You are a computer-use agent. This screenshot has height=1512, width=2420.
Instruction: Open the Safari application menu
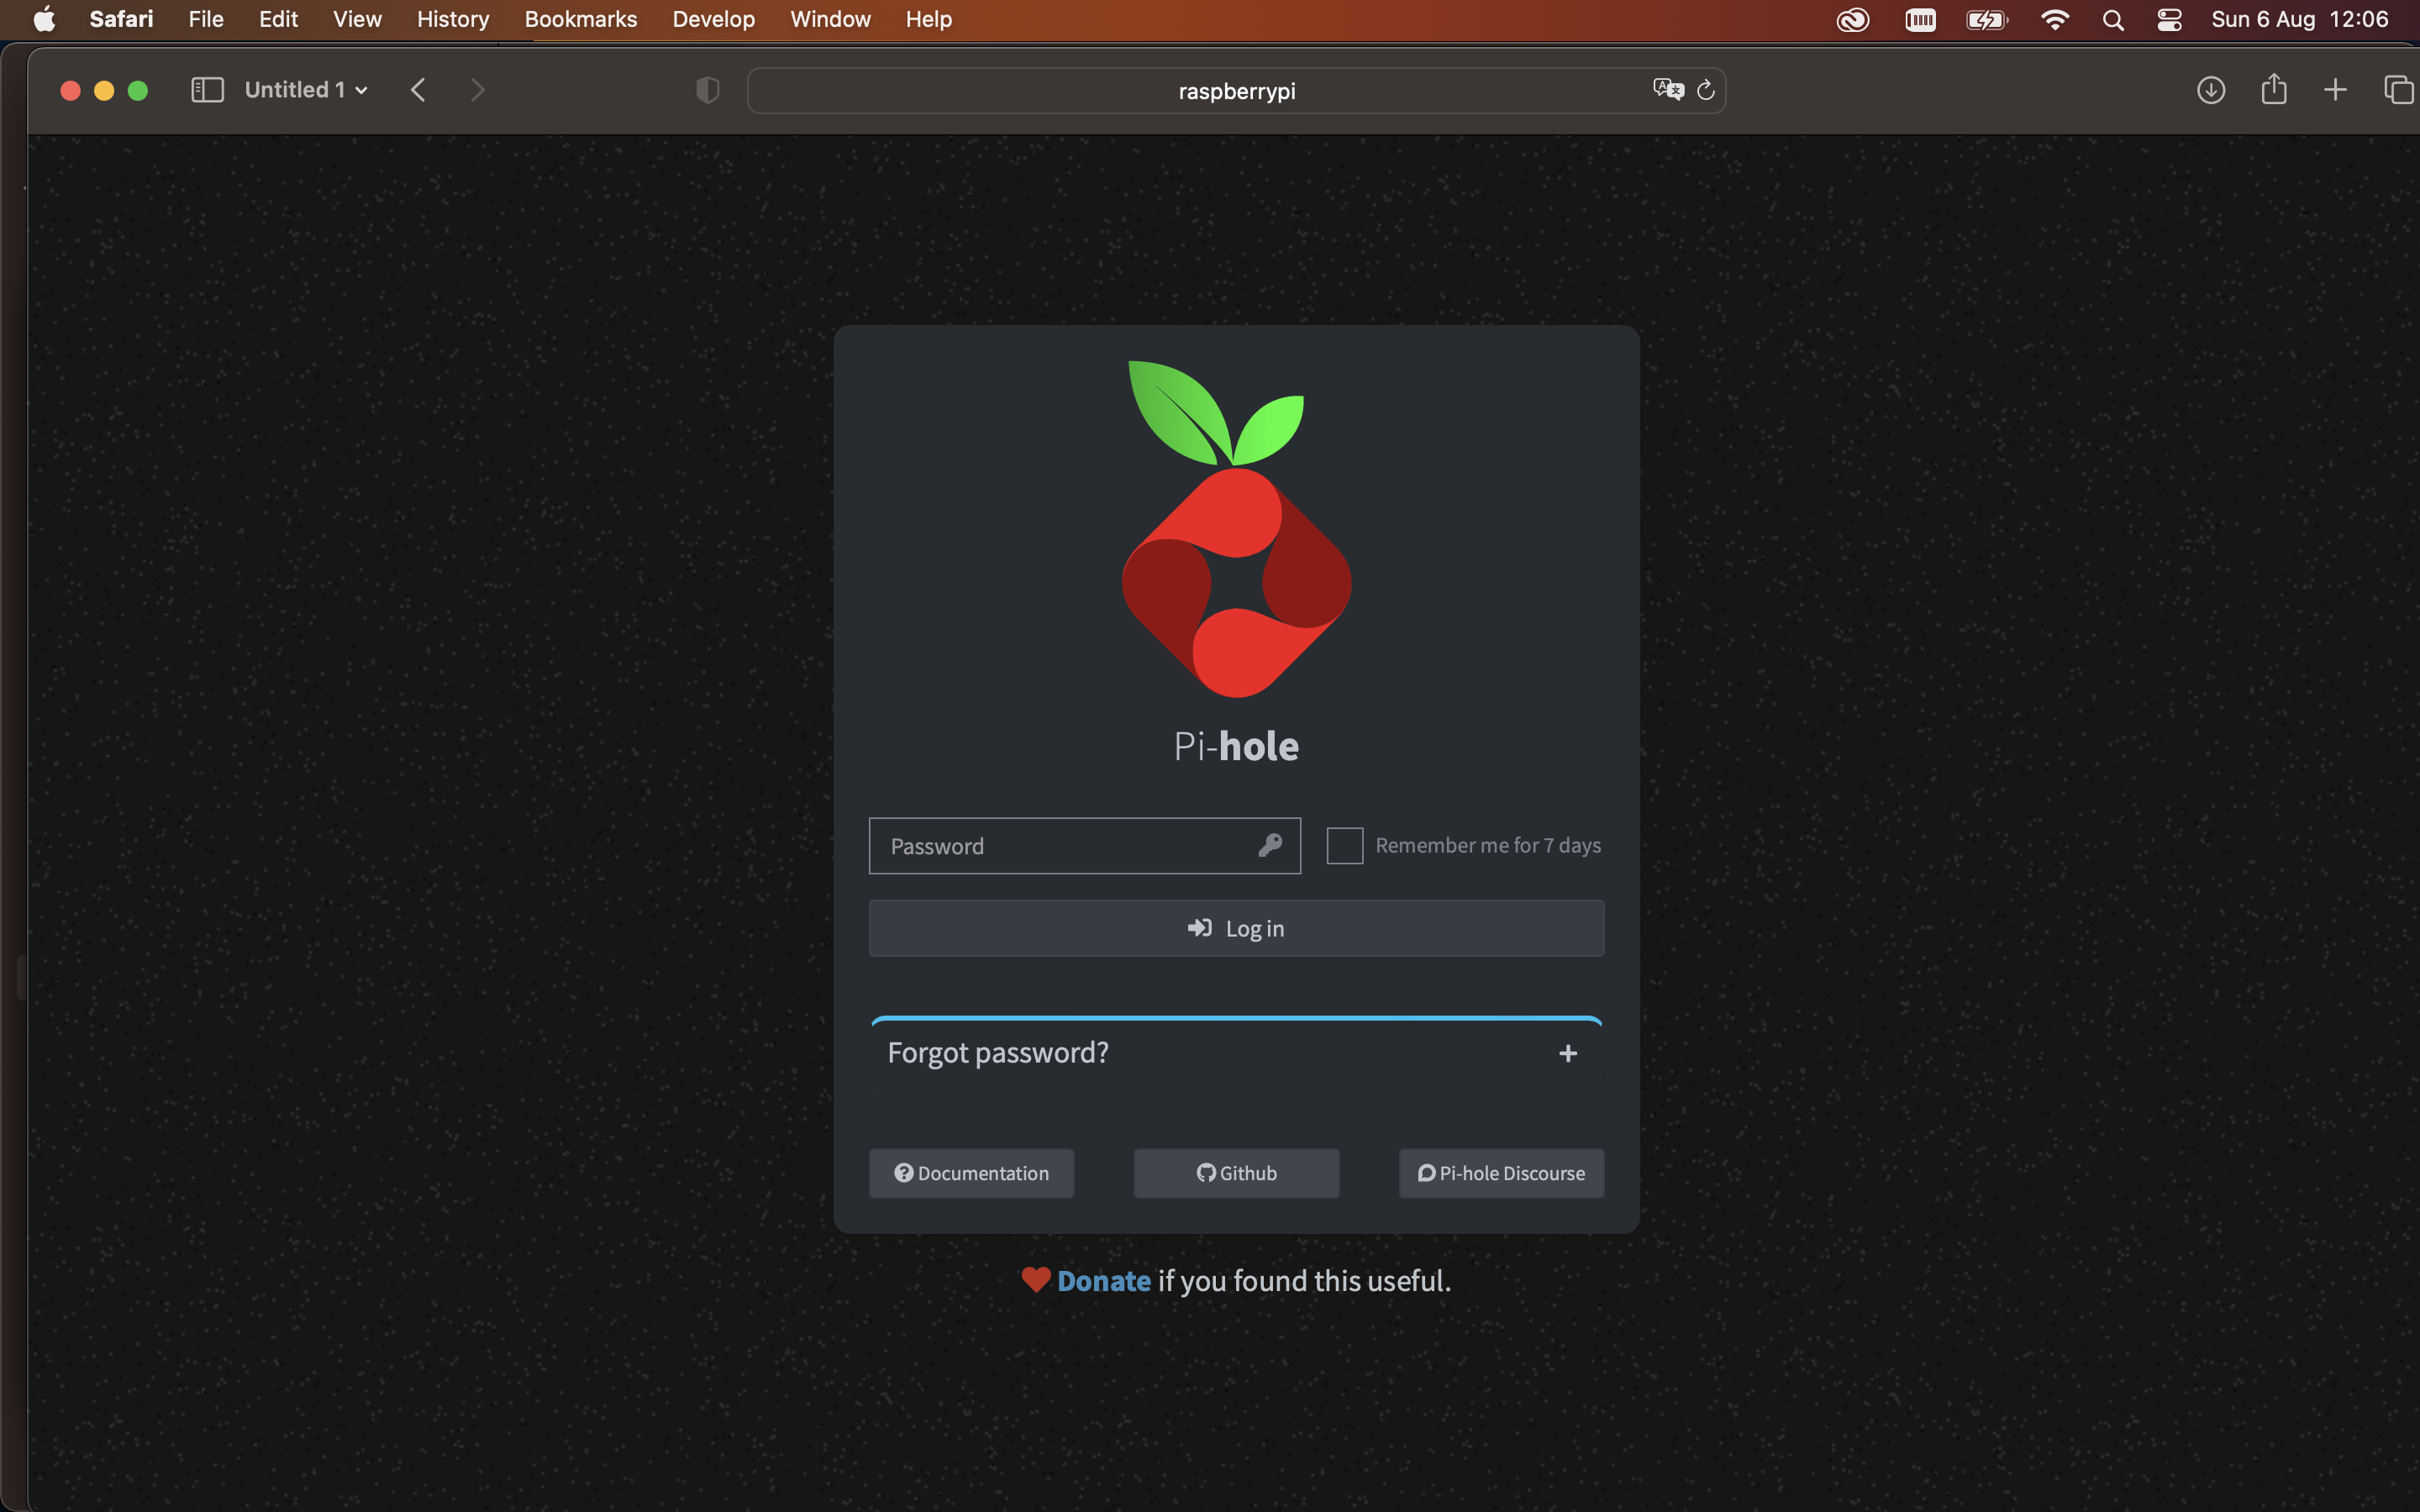tap(121, 19)
